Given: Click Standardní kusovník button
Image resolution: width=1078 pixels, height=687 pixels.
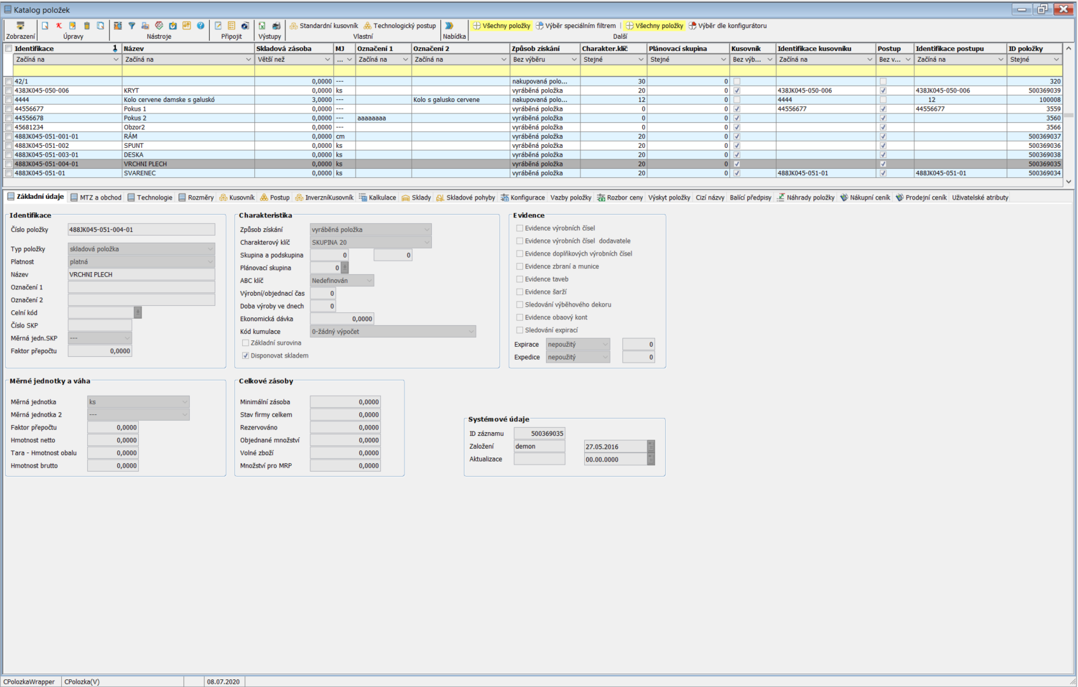Looking at the screenshot, I should (324, 26).
